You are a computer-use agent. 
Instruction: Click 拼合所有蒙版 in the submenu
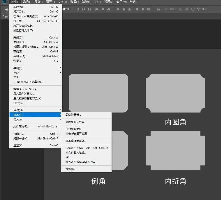[x=74, y=129]
